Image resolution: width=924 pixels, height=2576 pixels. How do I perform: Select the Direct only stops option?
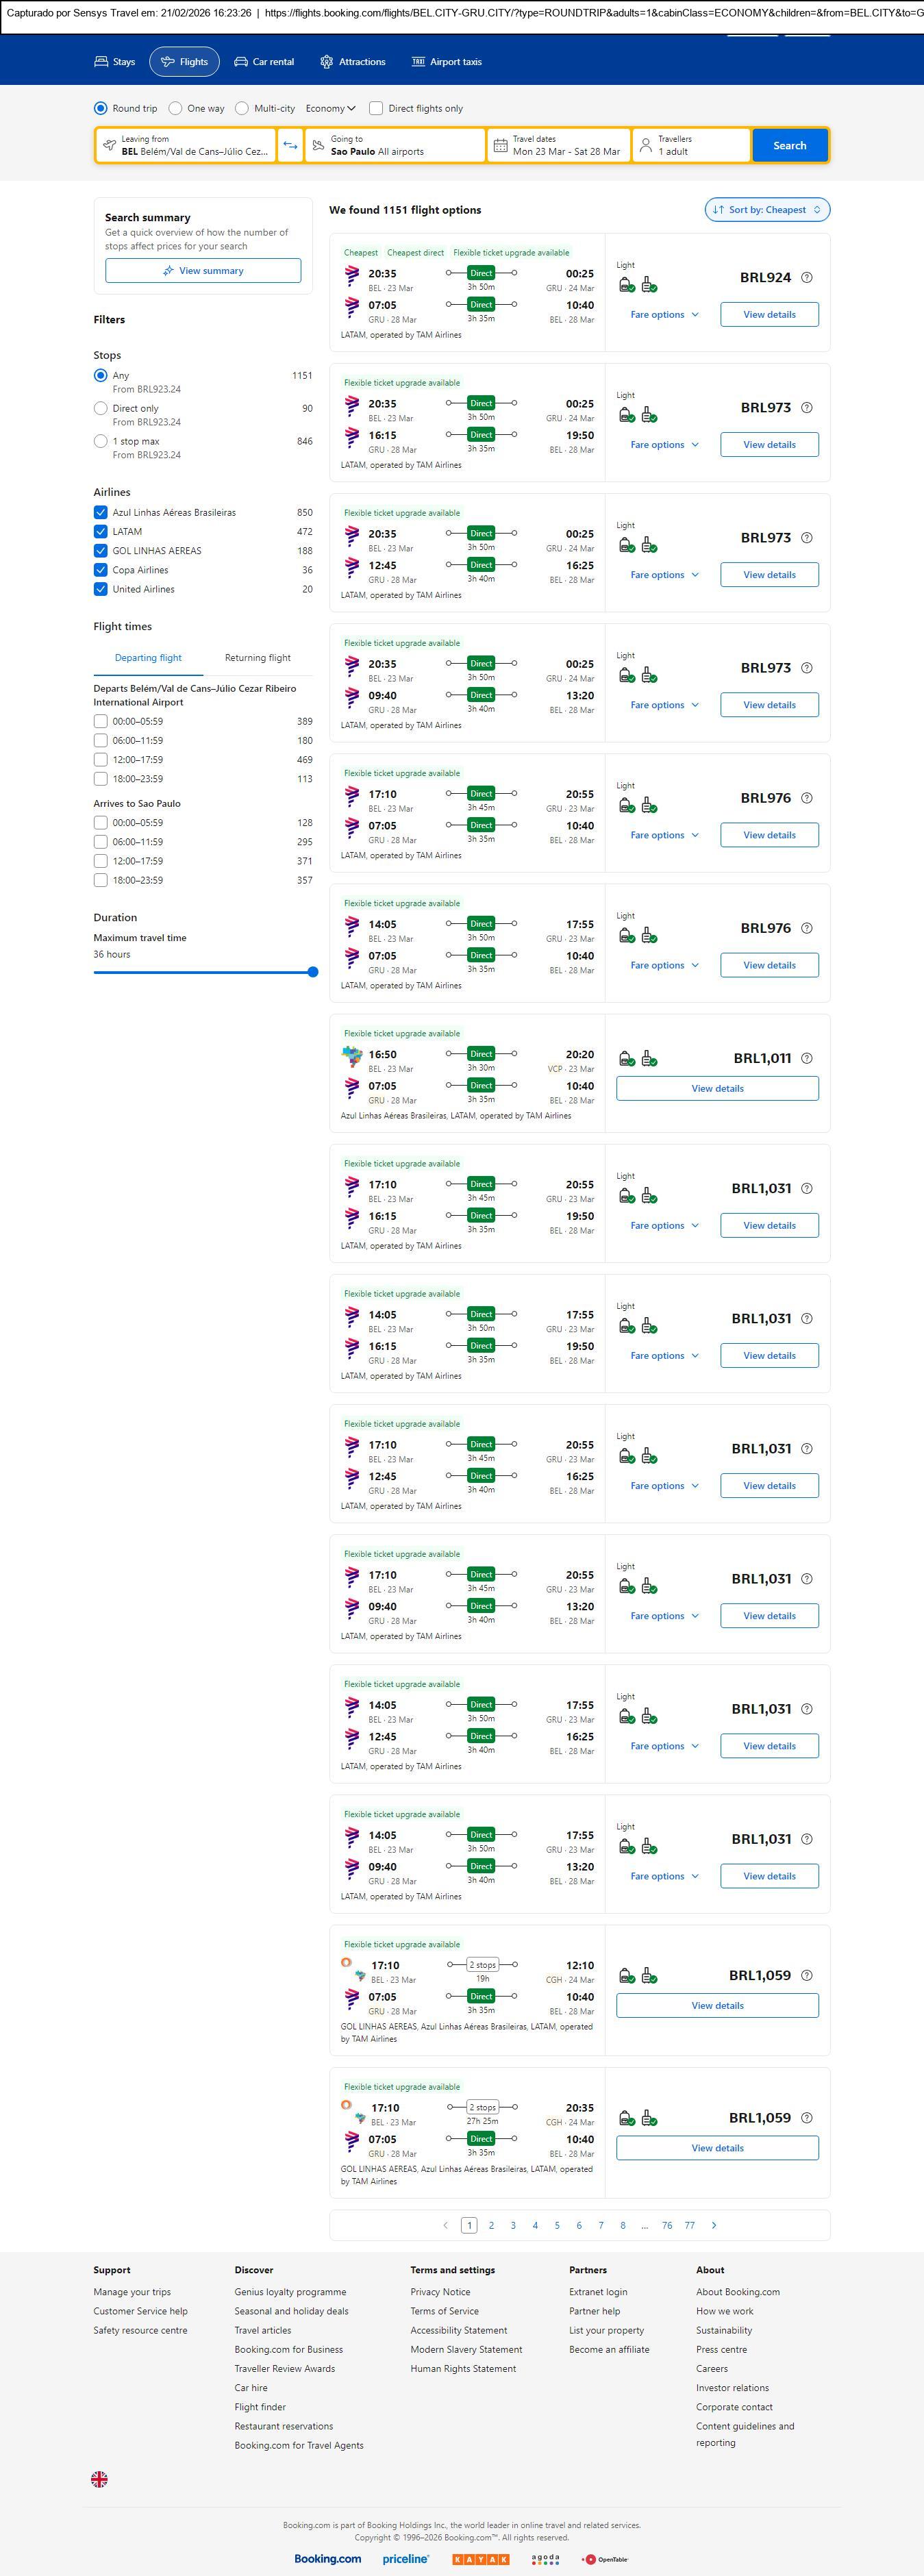pyautogui.click(x=101, y=409)
